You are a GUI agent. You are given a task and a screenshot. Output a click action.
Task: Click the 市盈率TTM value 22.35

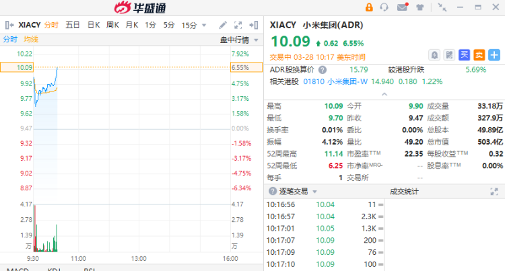click(x=413, y=154)
